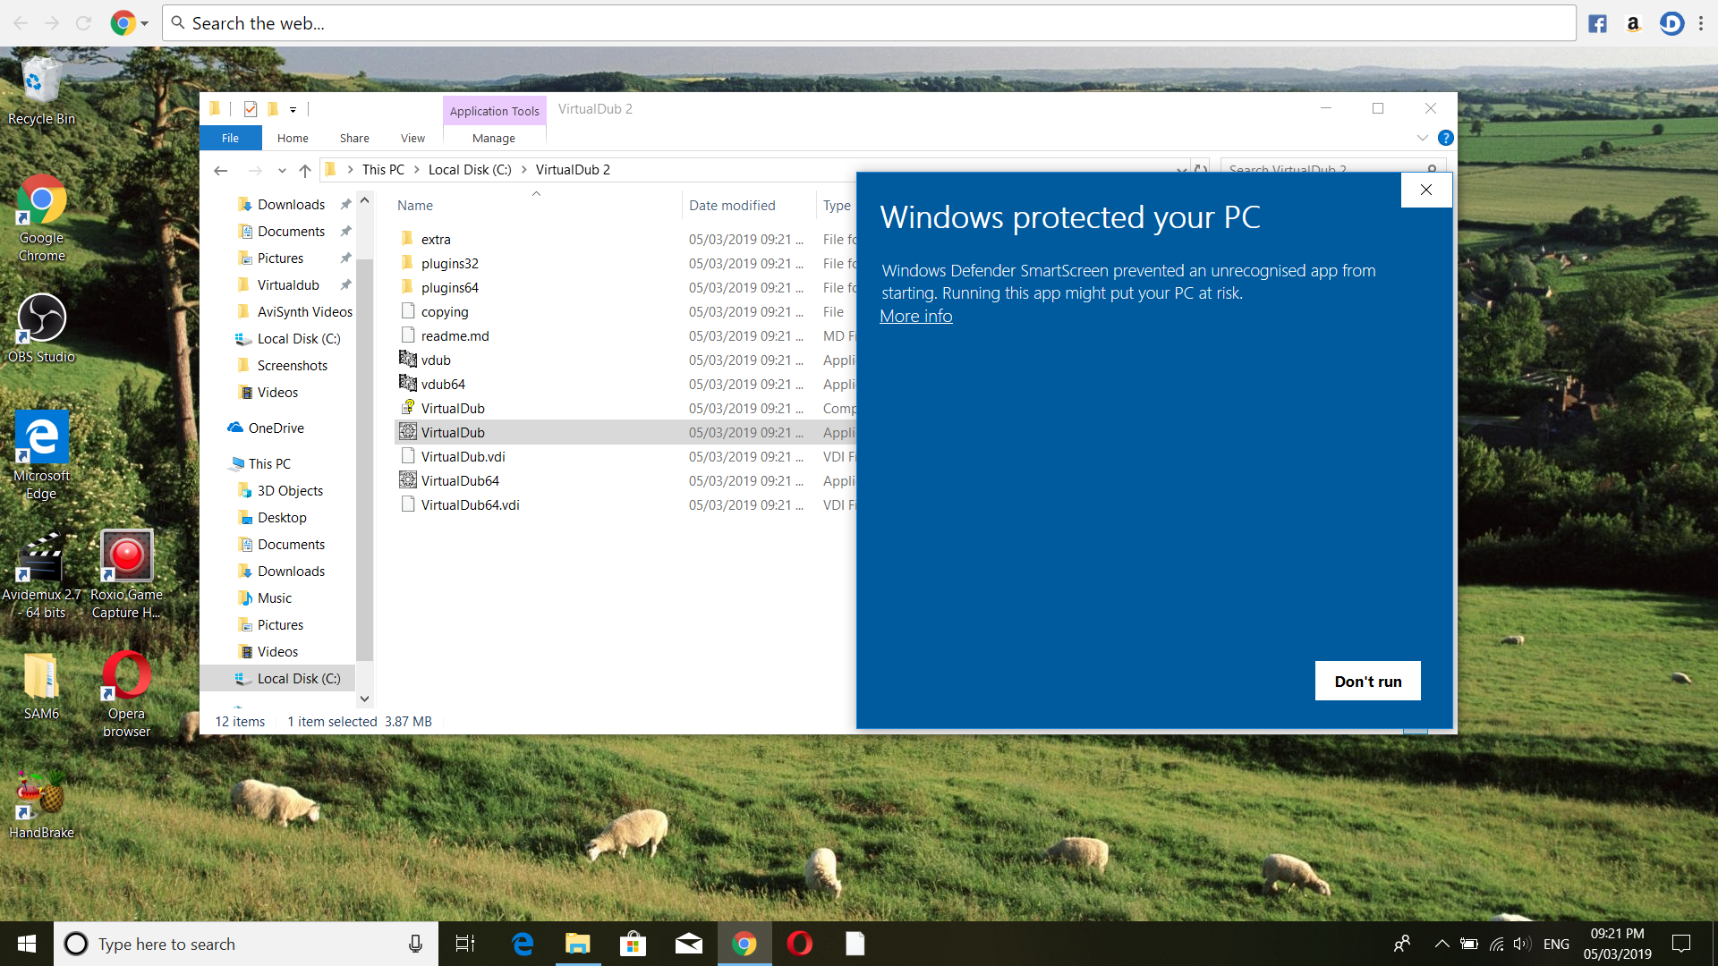Select VirtualDub64 application file
1718x966 pixels.
coord(460,480)
